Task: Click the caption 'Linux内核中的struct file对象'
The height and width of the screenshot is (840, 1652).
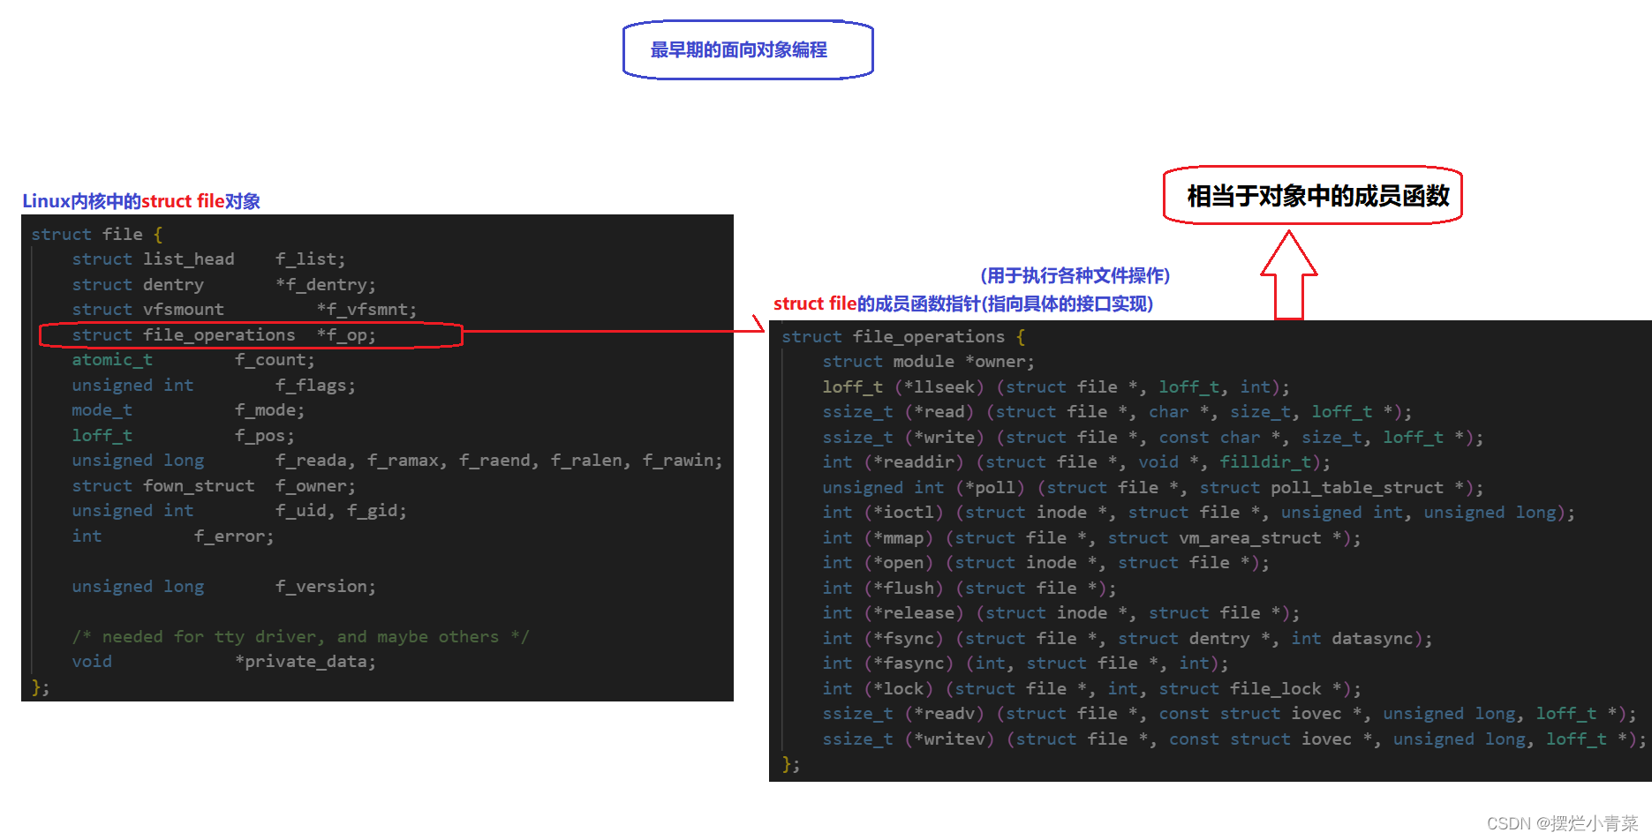Action: coord(141,201)
